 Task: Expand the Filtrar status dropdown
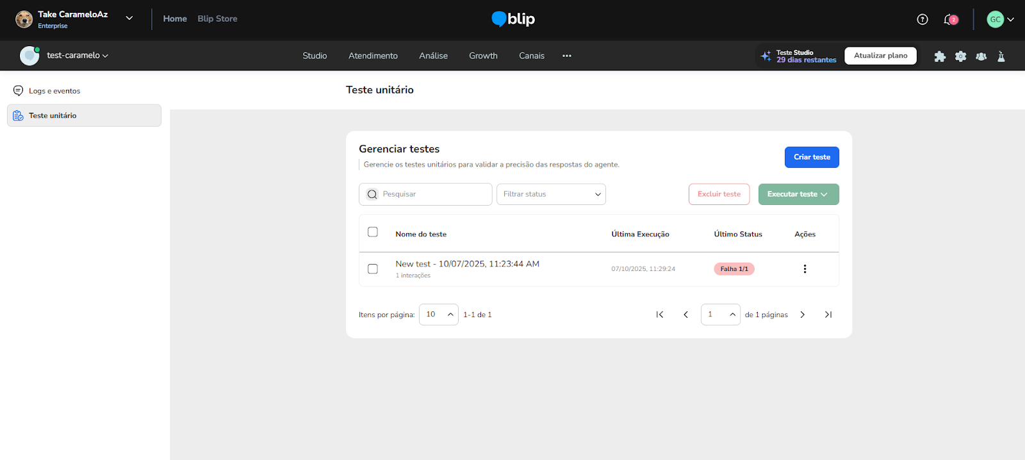[551, 194]
